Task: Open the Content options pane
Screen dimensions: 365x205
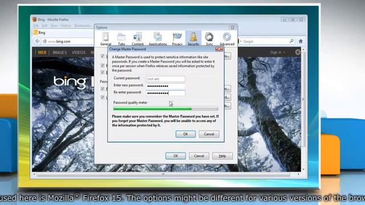Action: (x=137, y=39)
